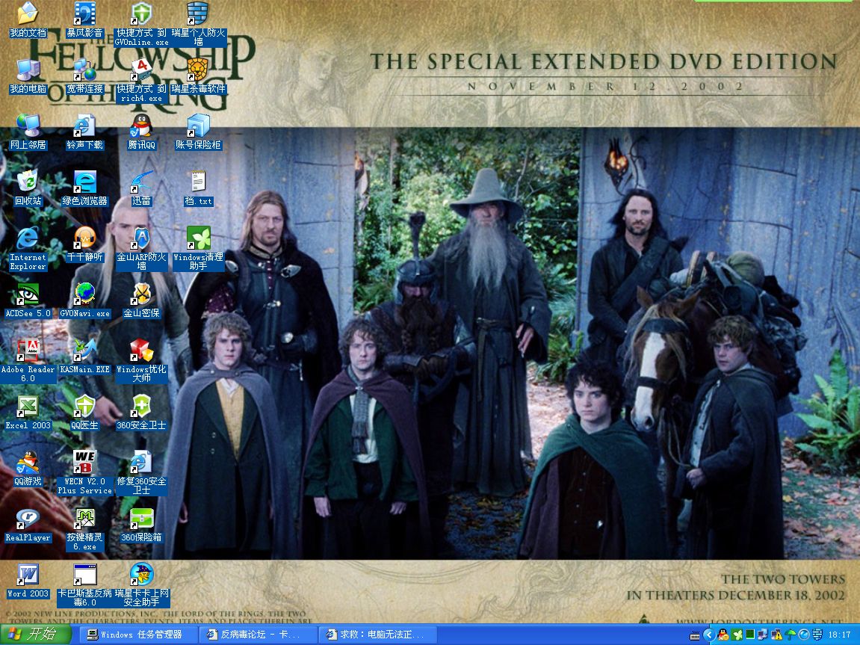Screen dimensions: 860x645
Task: Open Windows清理助手 icon
Action: pyautogui.click(x=198, y=248)
